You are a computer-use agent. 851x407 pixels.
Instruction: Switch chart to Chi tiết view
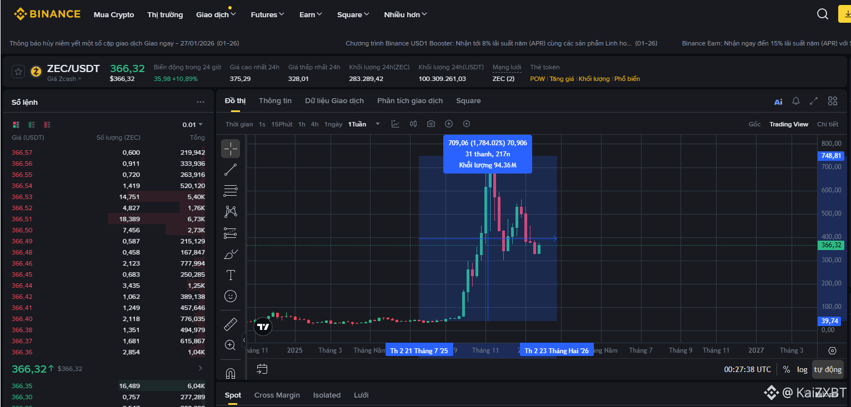point(828,124)
